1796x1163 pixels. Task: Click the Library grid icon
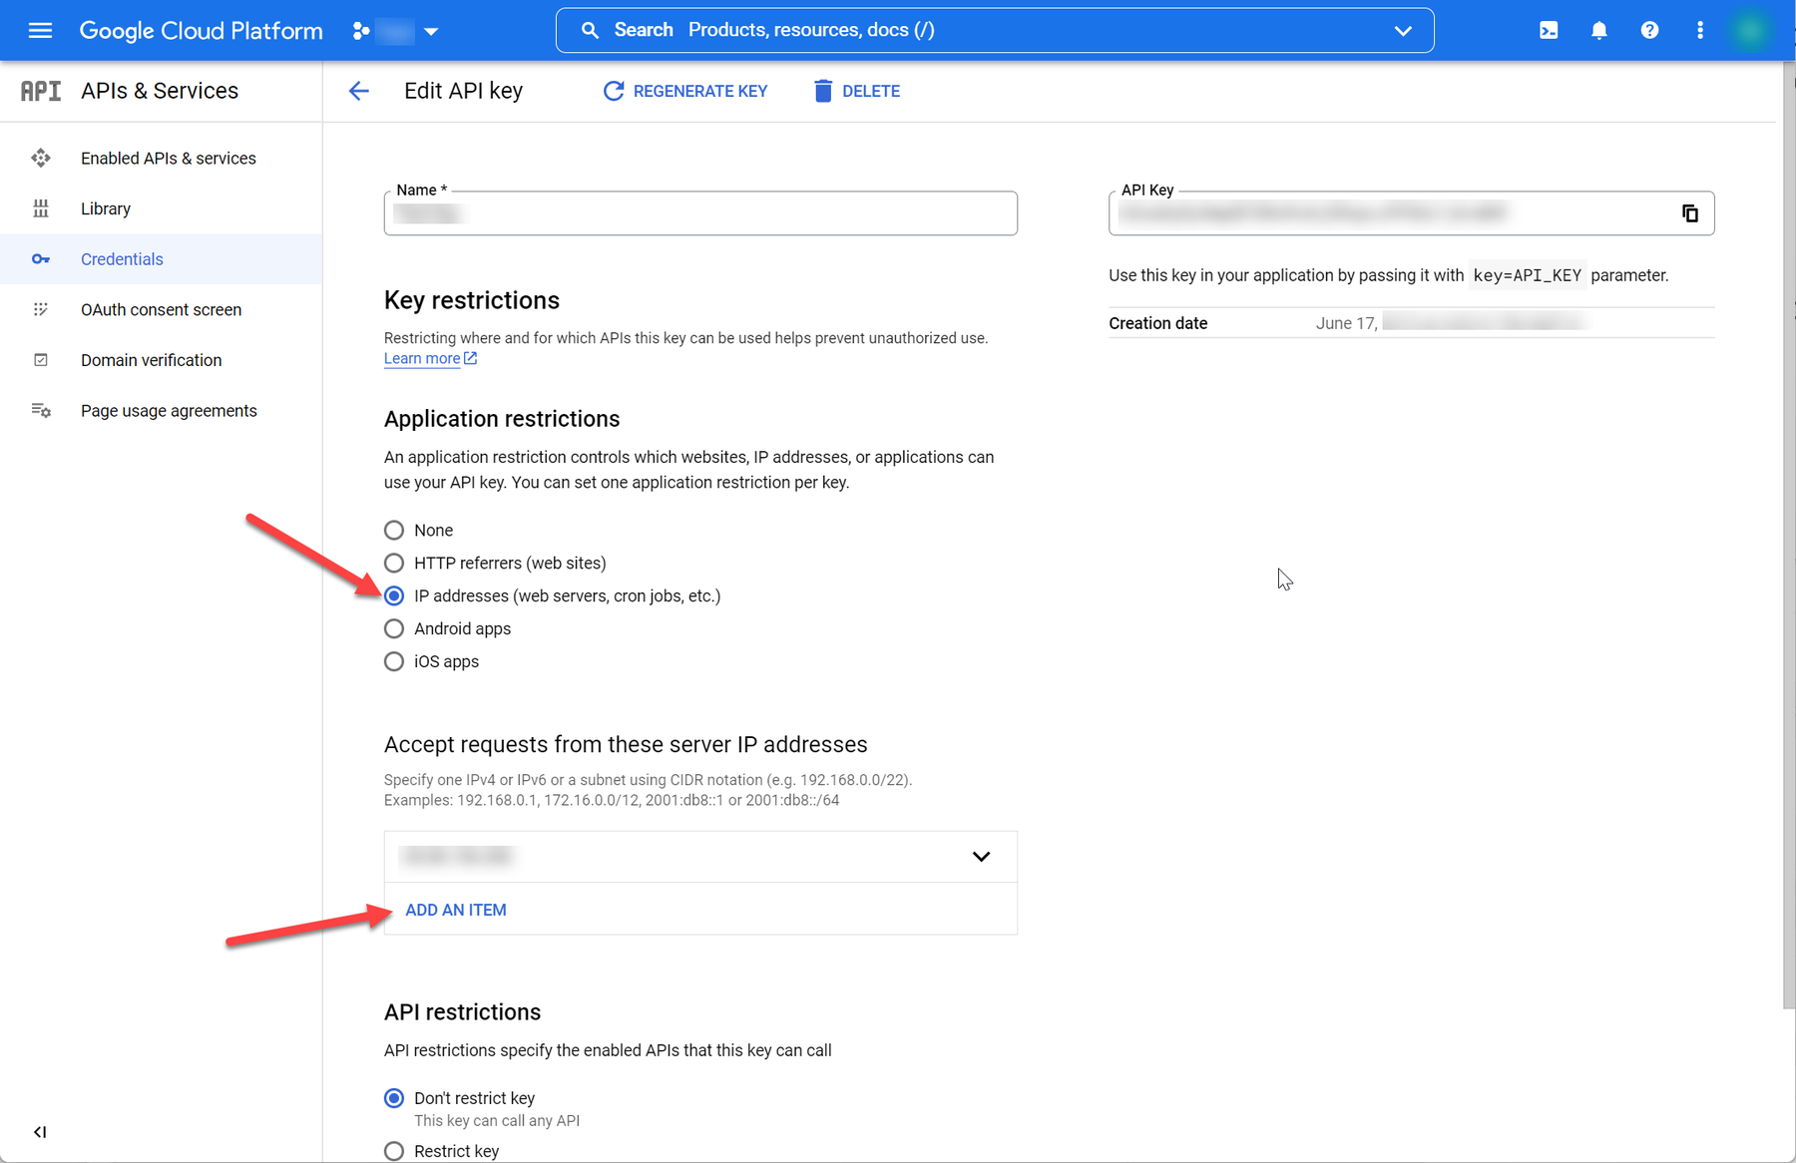tap(41, 208)
